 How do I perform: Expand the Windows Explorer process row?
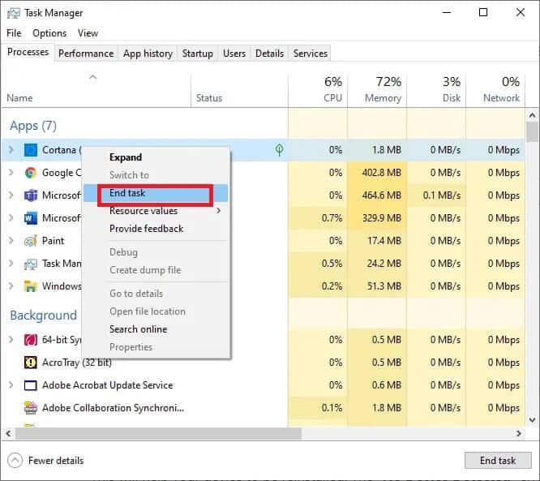coord(11,286)
